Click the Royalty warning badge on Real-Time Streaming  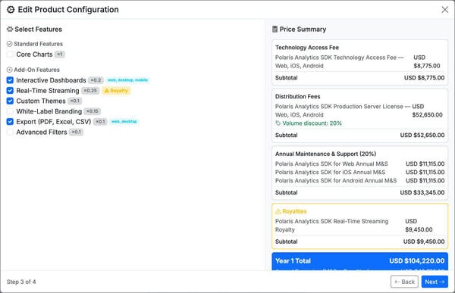pyautogui.click(x=116, y=91)
